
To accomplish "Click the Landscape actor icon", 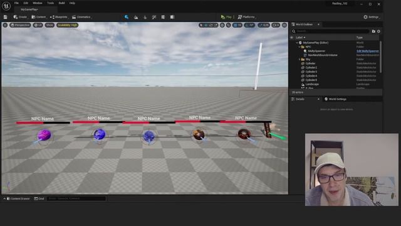I will pyautogui.click(x=303, y=84).
